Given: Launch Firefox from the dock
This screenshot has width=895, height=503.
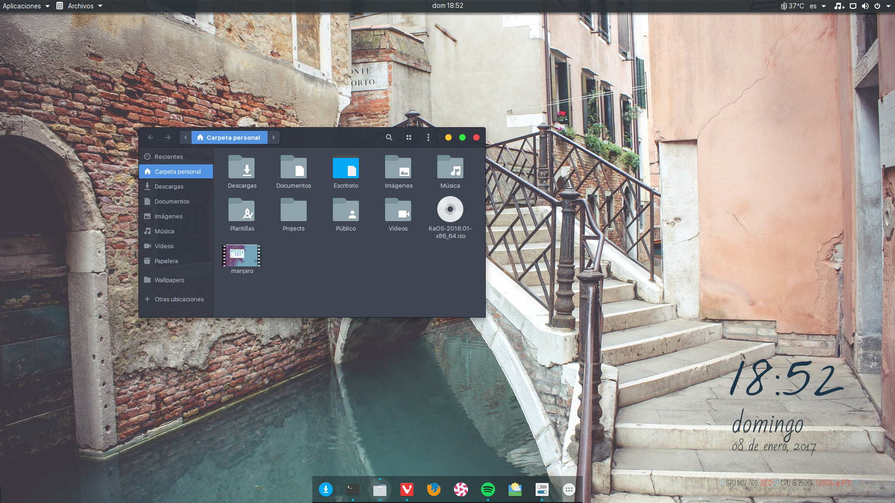Looking at the screenshot, I should tap(434, 489).
